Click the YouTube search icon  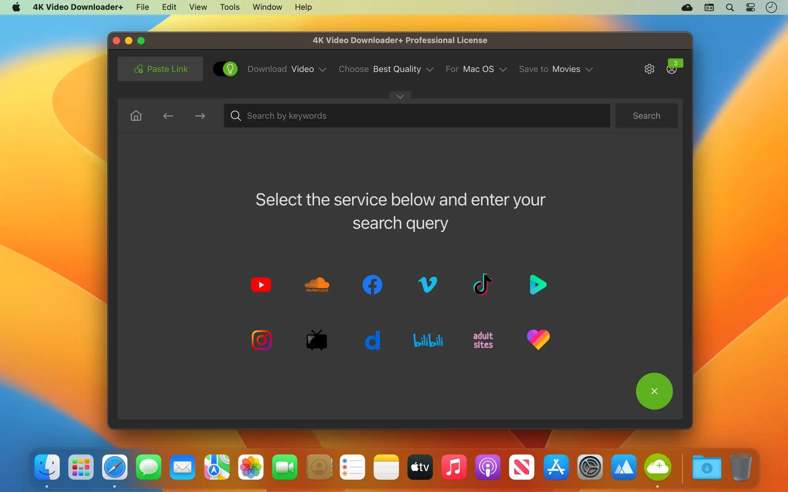tap(261, 284)
